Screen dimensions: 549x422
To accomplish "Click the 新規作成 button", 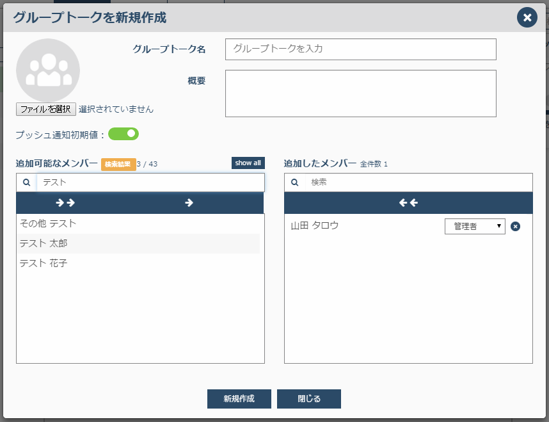I will (239, 399).
